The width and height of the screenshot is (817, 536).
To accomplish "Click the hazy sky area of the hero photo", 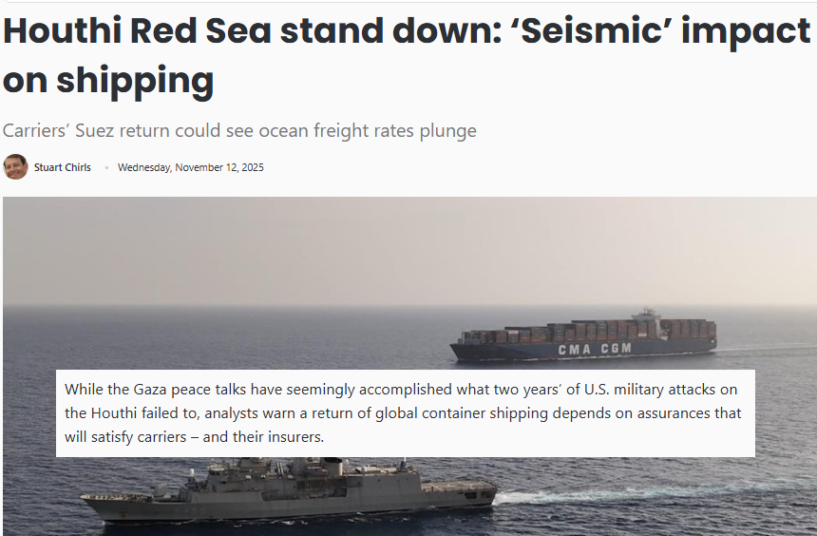I will pos(408,247).
